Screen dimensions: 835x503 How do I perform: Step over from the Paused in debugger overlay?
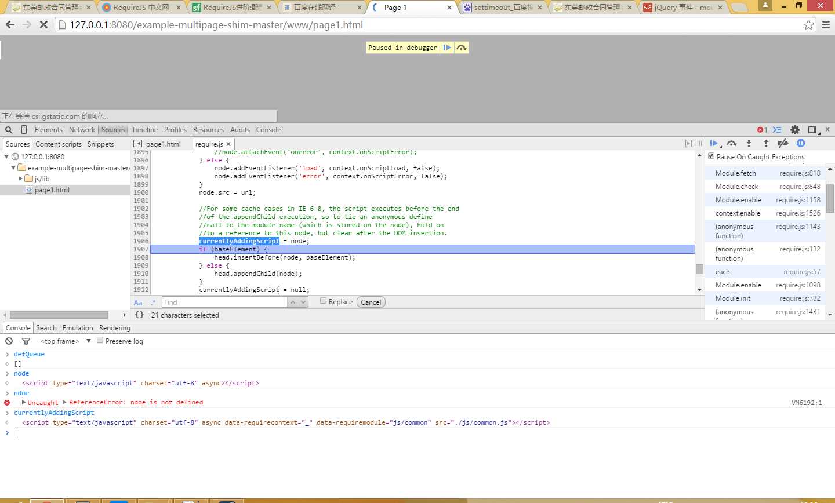click(x=462, y=48)
